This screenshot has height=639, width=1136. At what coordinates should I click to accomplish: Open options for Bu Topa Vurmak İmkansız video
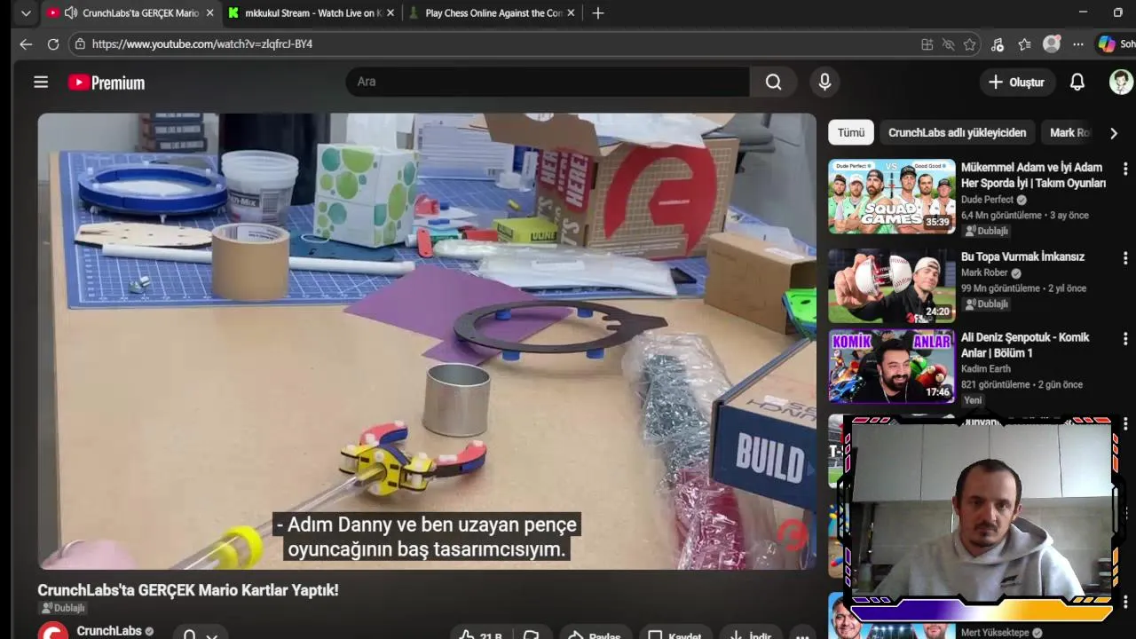click(x=1125, y=257)
